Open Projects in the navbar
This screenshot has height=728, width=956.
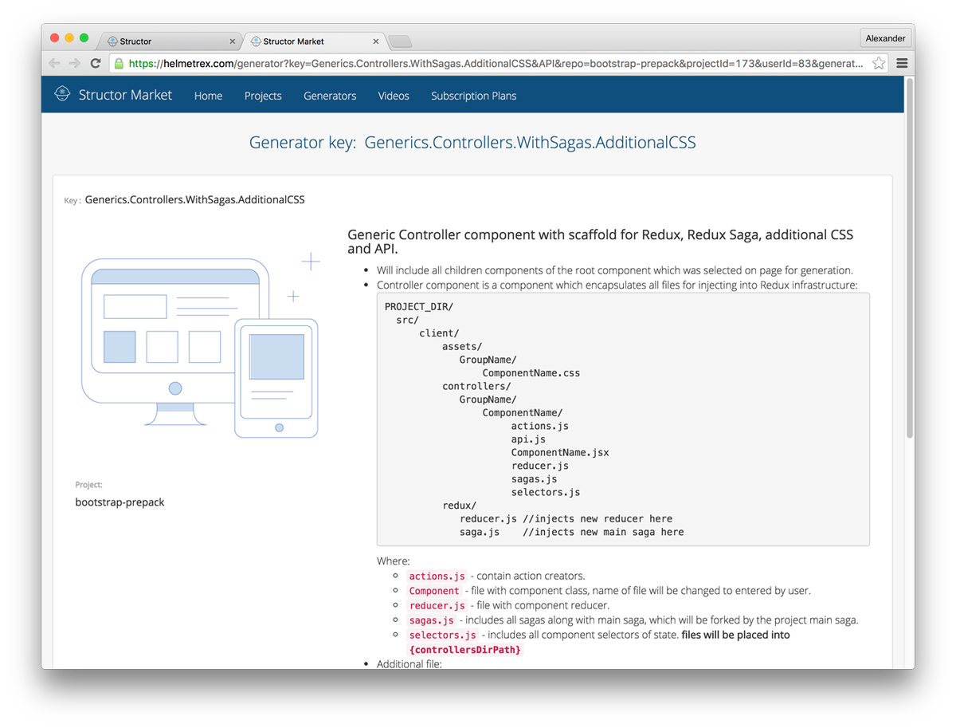[x=263, y=96]
